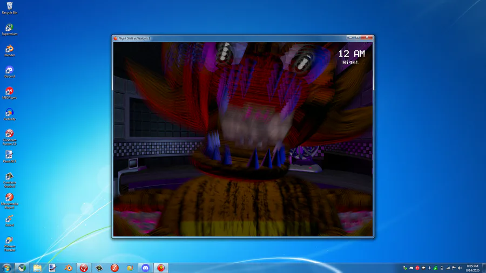Open the network signal tray icon

pyautogui.click(x=448, y=268)
